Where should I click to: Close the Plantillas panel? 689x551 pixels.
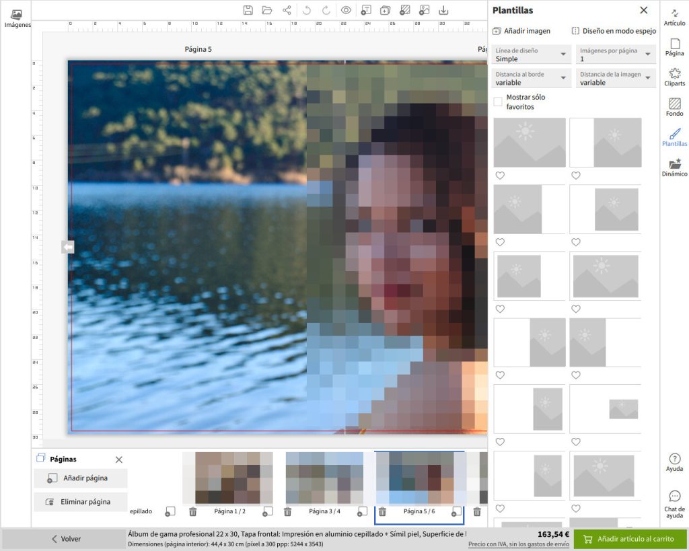point(643,10)
